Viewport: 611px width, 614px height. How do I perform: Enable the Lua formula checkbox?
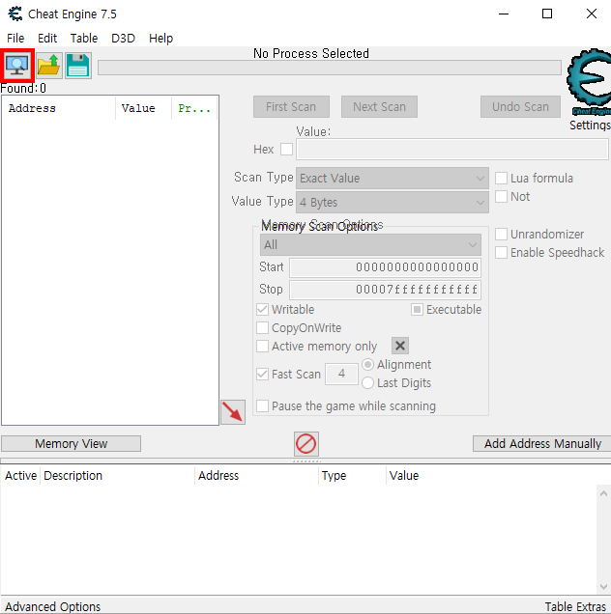pos(501,179)
